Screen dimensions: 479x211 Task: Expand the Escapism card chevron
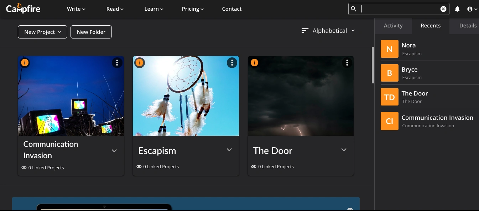click(x=229, y=150)
